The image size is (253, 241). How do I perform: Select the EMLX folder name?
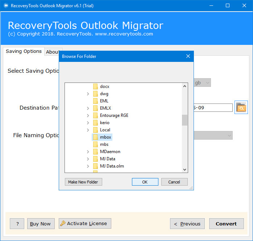105,108
